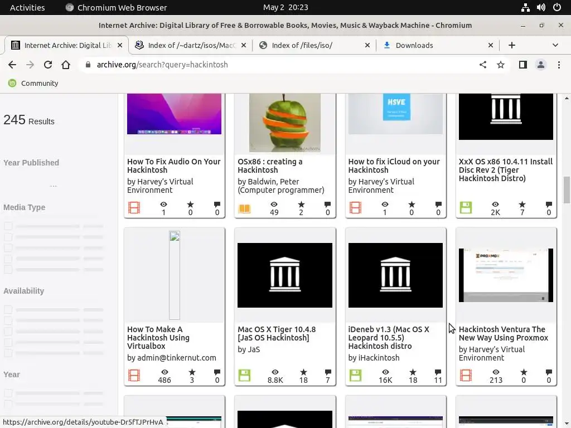Viewport: 571px width, 428px height.
Task: Click favorites star on iDeneb card
Action: click(413, 372)
